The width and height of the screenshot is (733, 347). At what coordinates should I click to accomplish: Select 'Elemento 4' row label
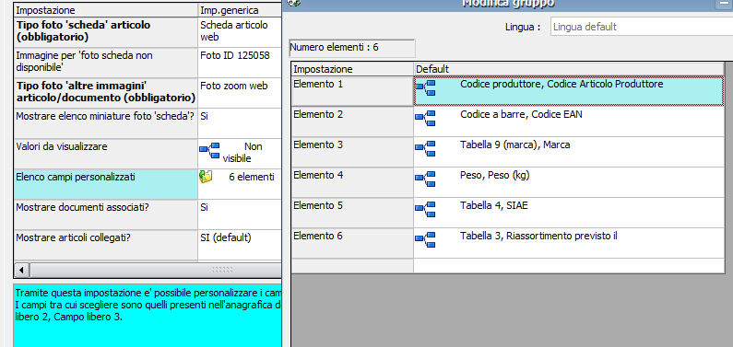point(352,182)
